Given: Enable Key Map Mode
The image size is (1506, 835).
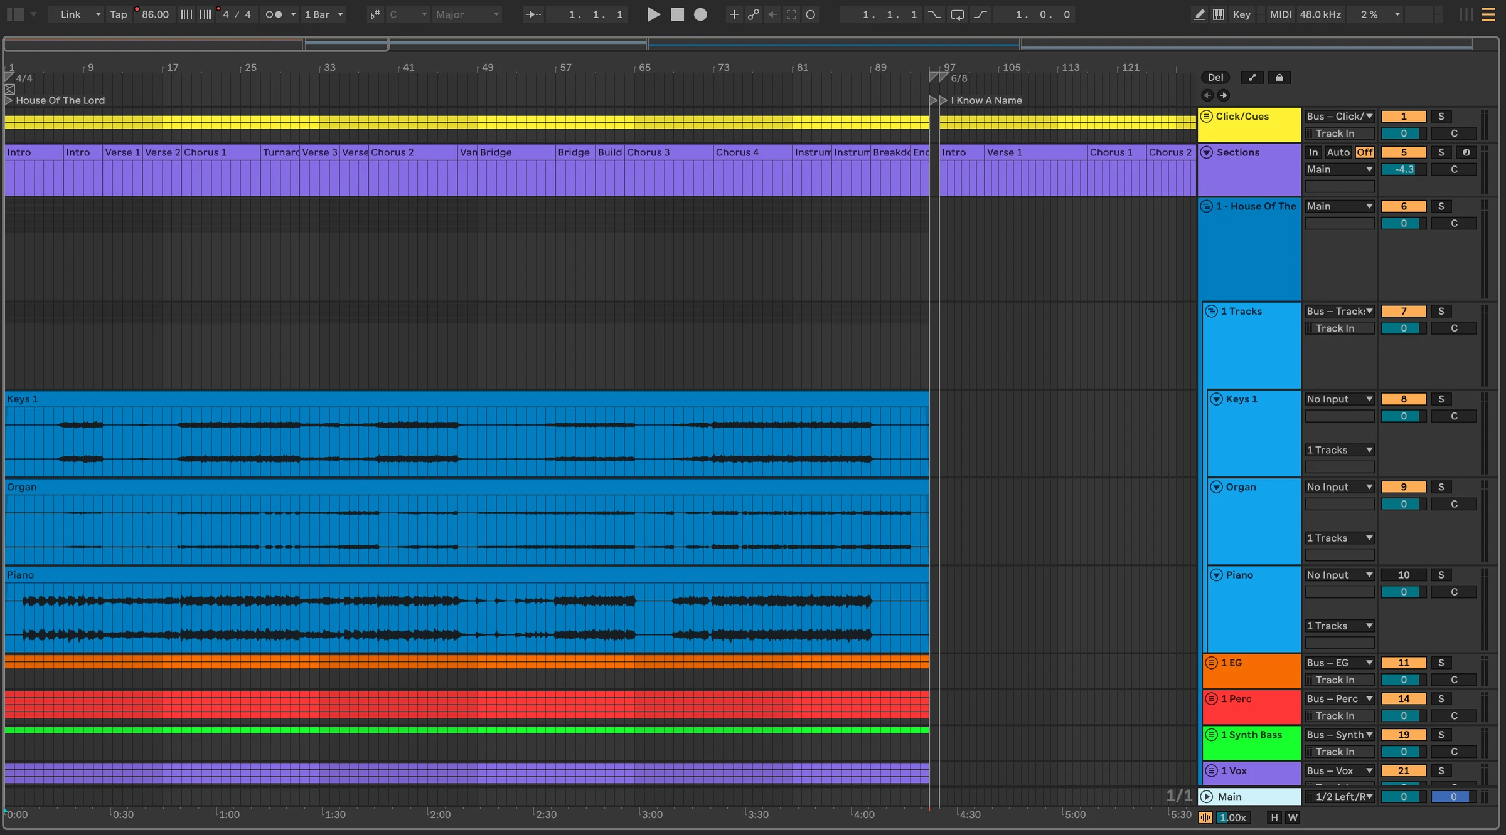Looking at the screenshot, I should [1241, 14].
